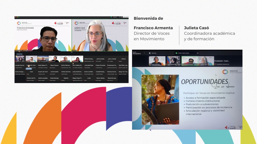Click the Fundación Cami... participant tile on right
This screenshot has height=144, width=257.
222,62
